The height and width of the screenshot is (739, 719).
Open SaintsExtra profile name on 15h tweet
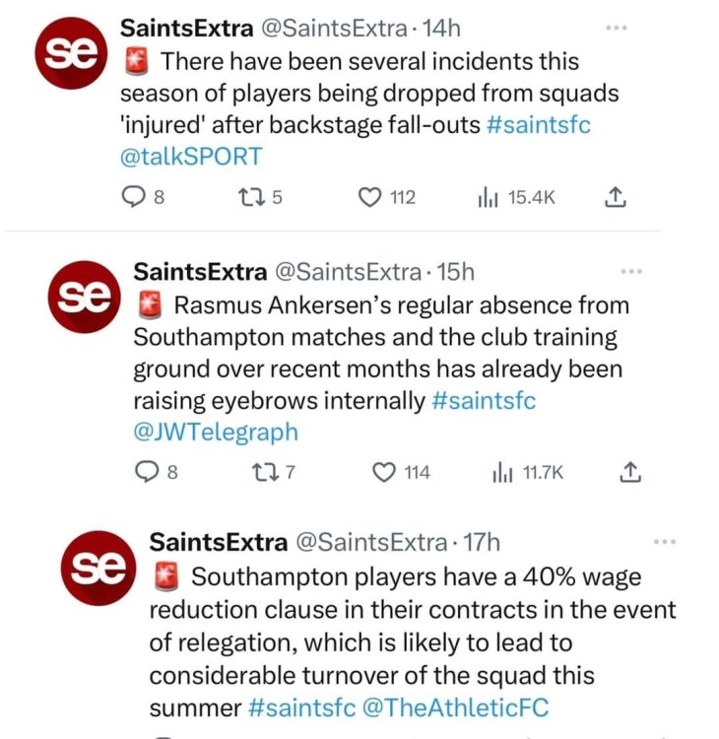tap(200, 271)
